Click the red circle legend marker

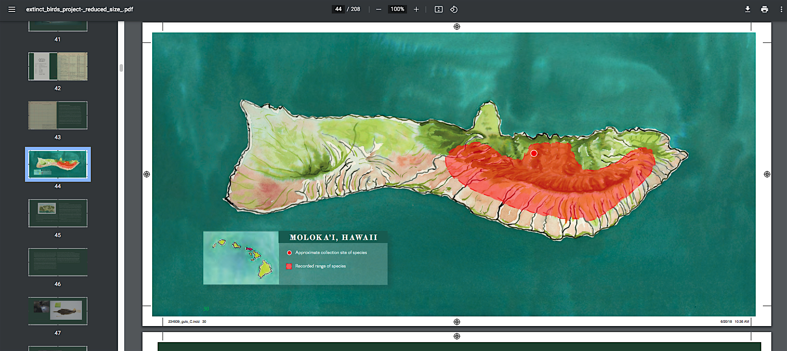coord(289,253)
